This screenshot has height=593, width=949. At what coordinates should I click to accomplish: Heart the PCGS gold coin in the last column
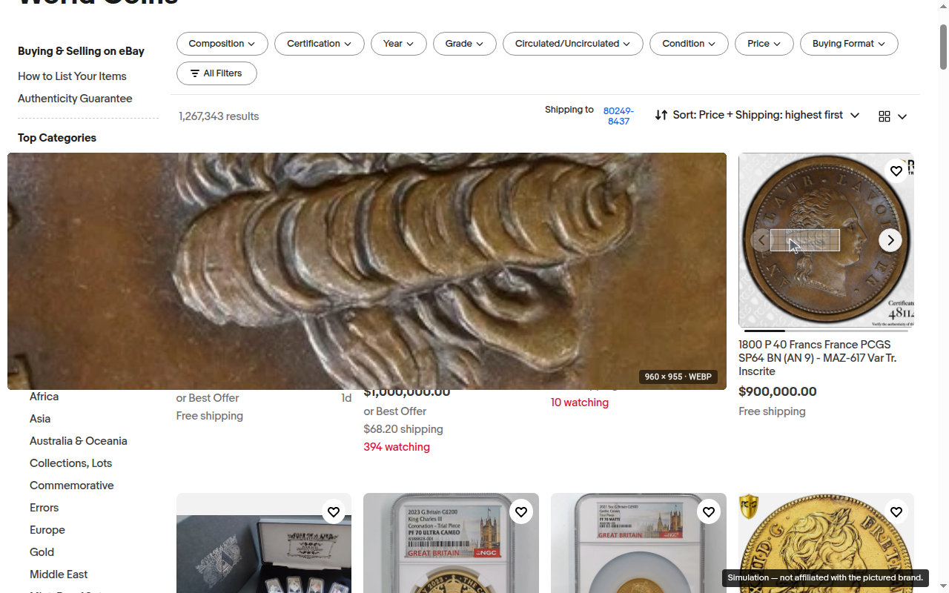[896, 511]
